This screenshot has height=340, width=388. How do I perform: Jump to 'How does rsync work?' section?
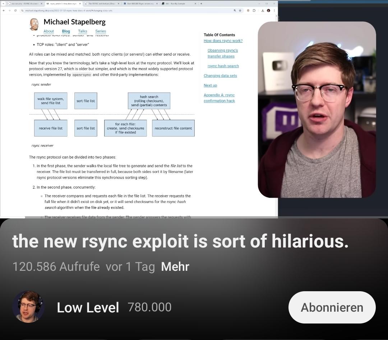point(223,41)
